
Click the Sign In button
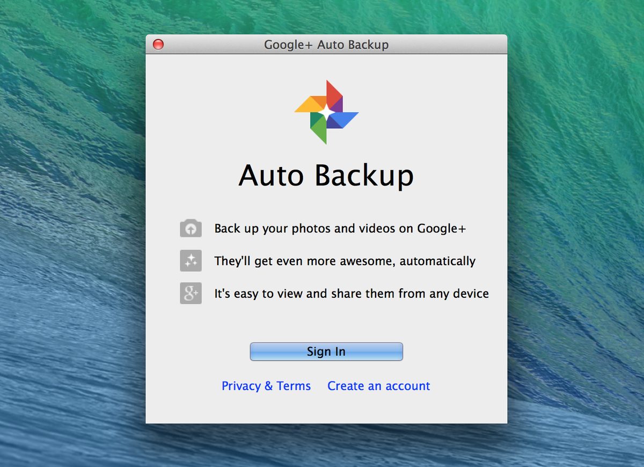(326, 352)
